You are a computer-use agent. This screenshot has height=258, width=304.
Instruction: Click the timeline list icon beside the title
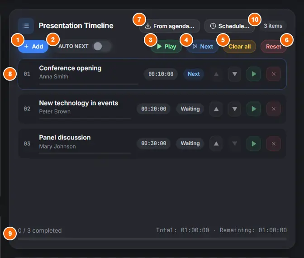[26, 26]
